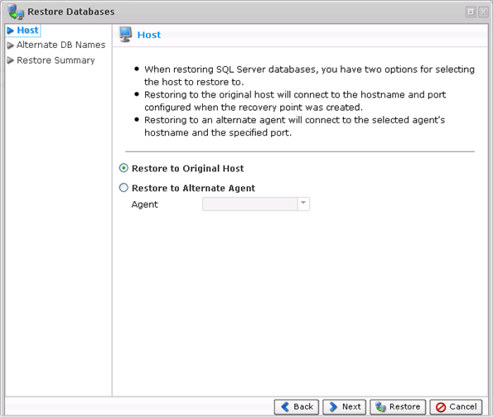
Task: Click the Restore to Alternate Agent label
Action: click(193, 188)
